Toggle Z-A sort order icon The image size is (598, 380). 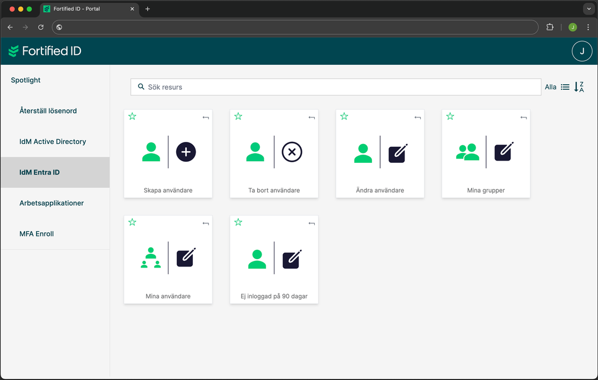coord(579,87)
